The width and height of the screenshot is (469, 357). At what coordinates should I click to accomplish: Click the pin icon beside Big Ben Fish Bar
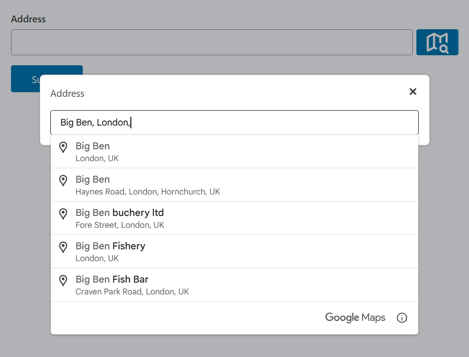point(63,280)
